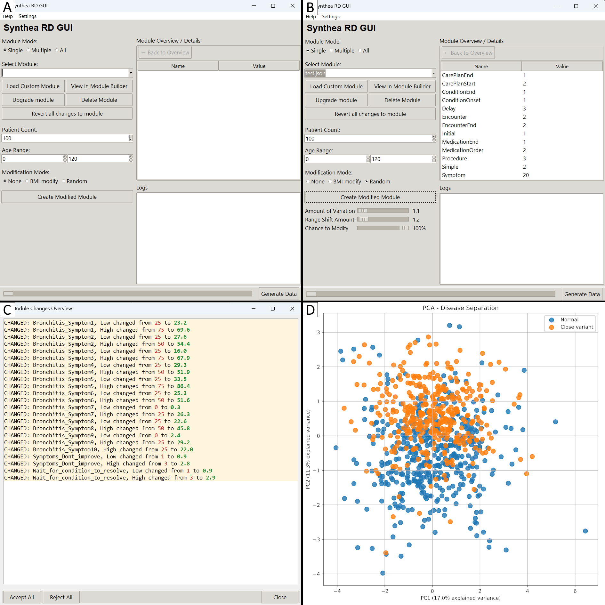
Task: Click Chance to Modify slider handle
Action: pos(404,228)
